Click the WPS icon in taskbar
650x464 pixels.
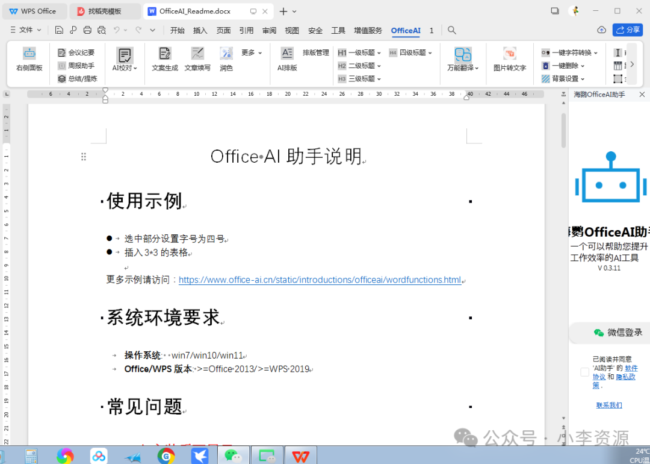300,456
